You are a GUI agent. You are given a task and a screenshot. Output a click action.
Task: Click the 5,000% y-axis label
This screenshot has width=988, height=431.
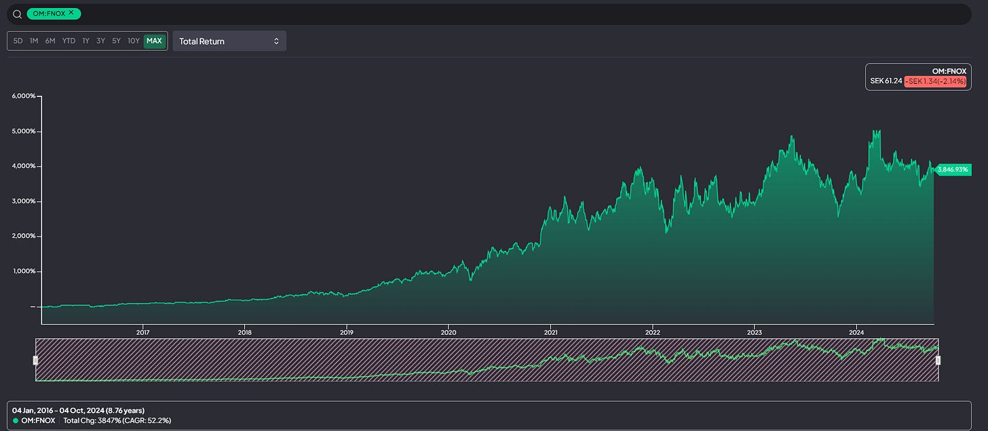23,131
